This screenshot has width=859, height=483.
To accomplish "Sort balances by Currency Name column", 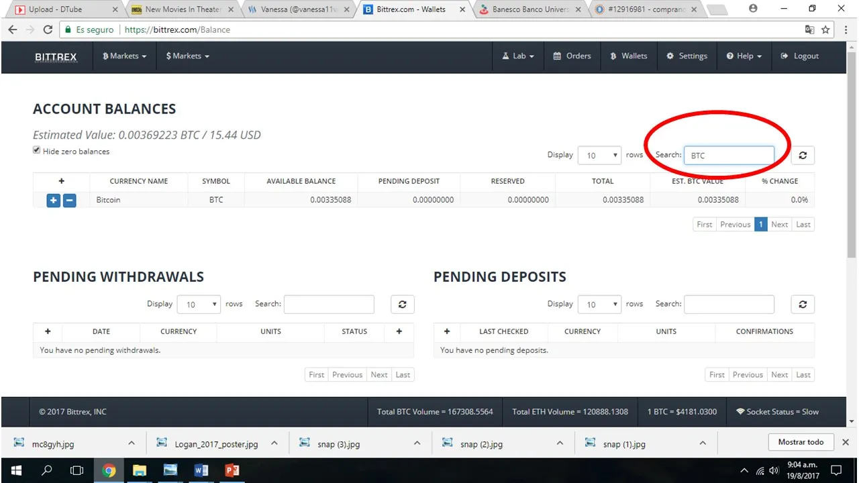I will click(x=139, y=181).
